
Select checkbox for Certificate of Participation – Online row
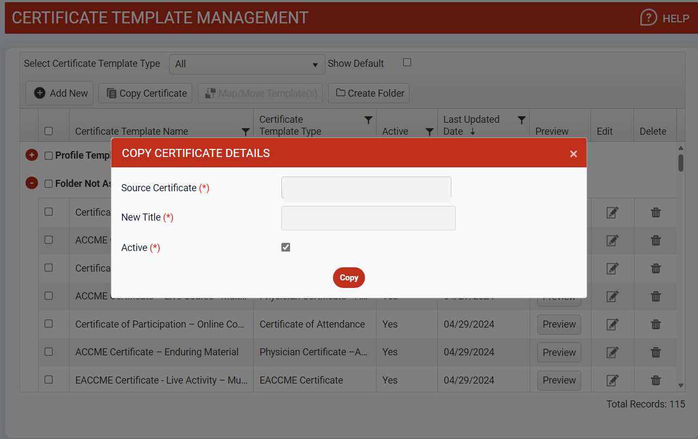pyautogui.click(x=48, y=324)
